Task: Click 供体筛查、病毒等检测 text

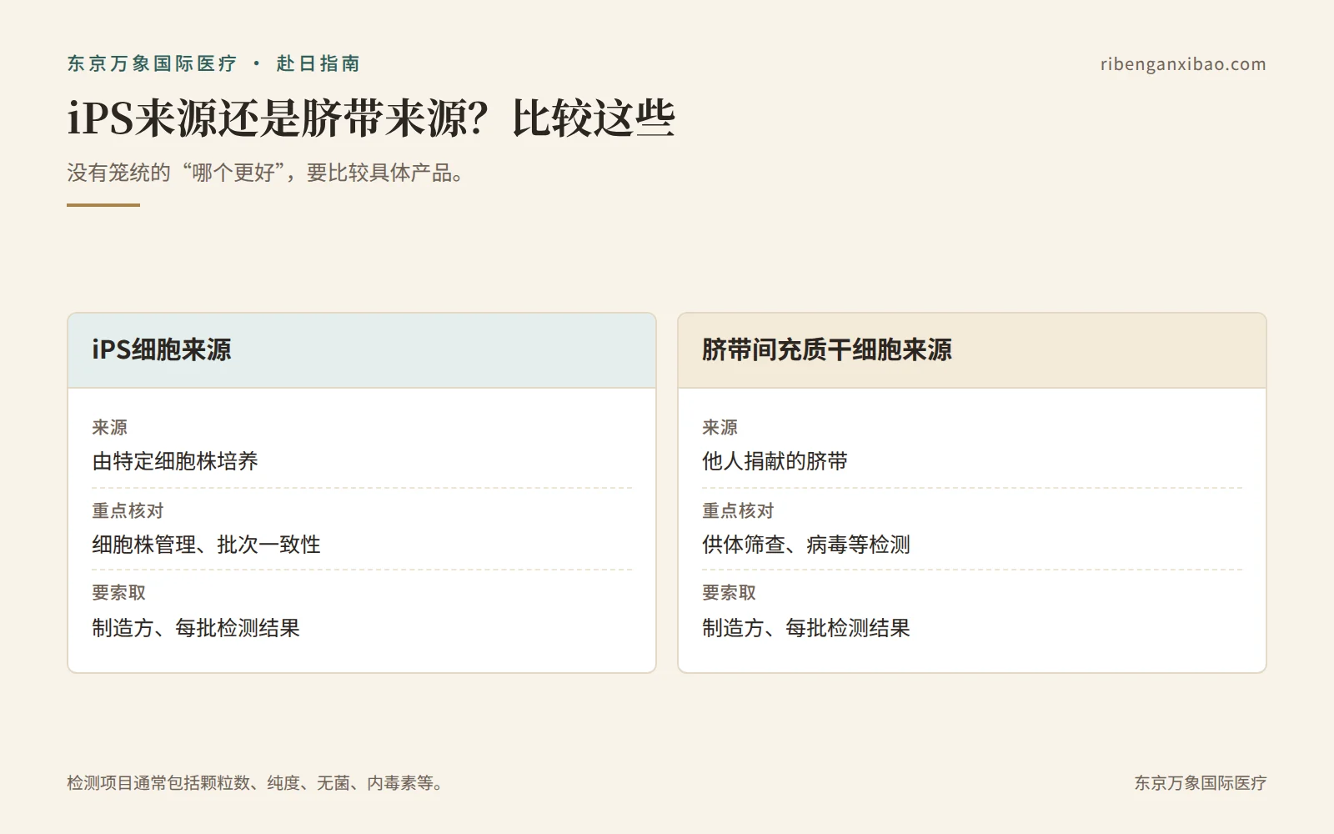Action: pos(806,545)
